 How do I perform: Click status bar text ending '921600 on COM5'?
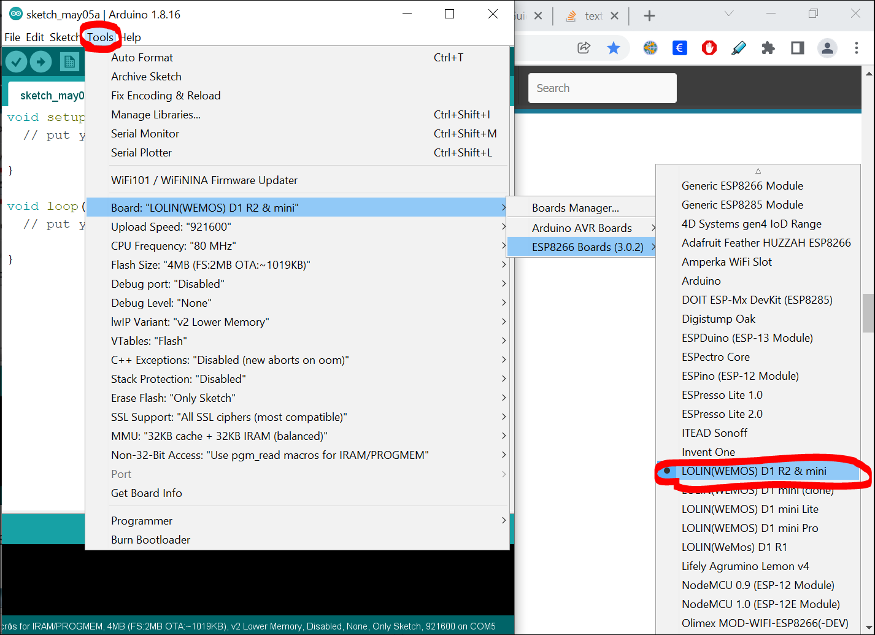pos(248,626)
